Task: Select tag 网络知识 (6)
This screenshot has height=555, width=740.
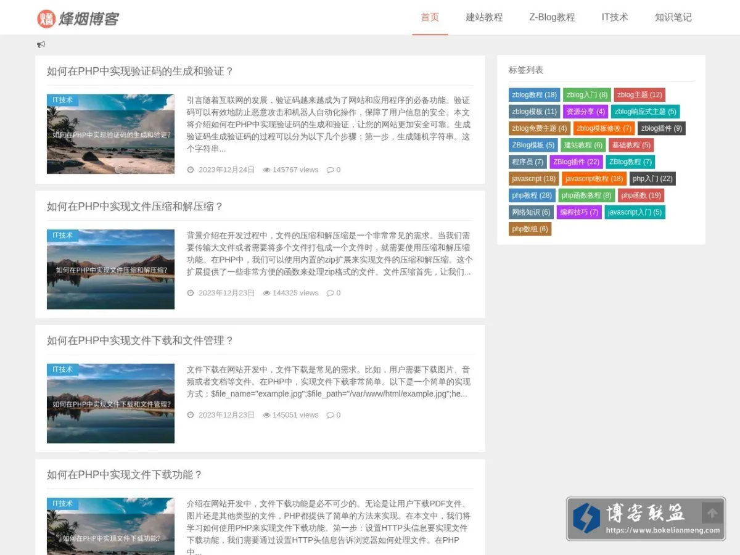Action: tap(532, 212)
